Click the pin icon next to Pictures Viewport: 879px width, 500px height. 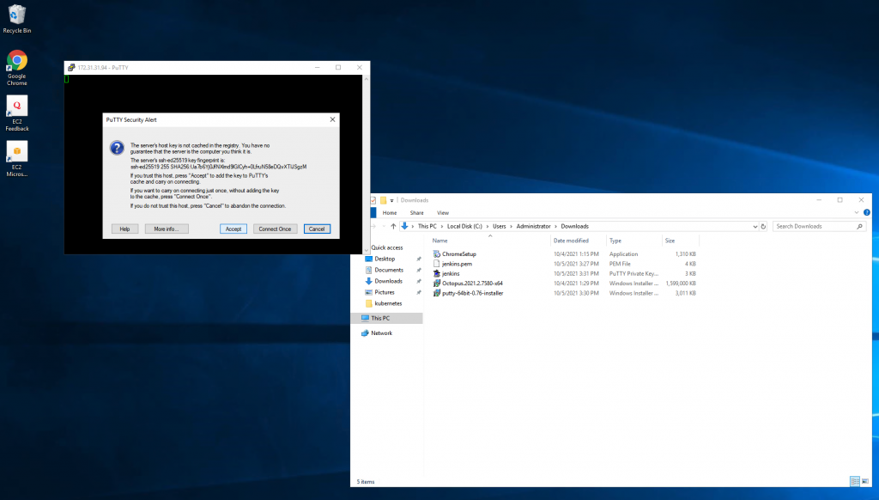click(419, 292)
